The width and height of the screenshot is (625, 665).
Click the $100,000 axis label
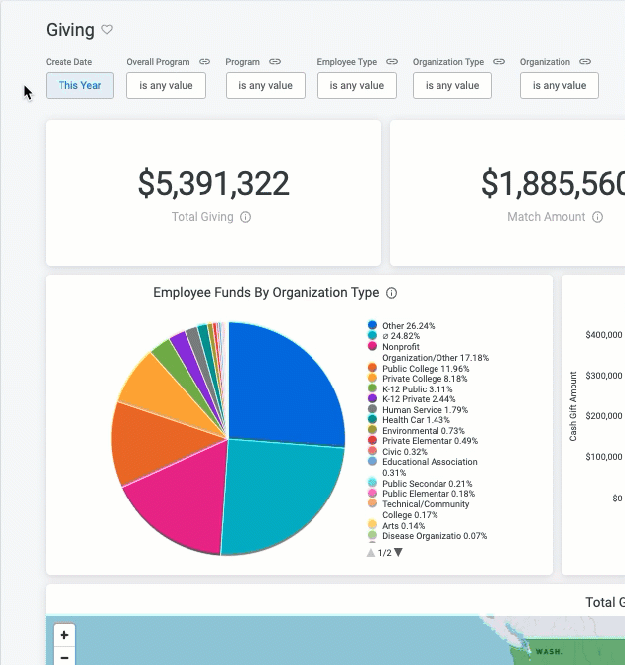pos(604,457)
